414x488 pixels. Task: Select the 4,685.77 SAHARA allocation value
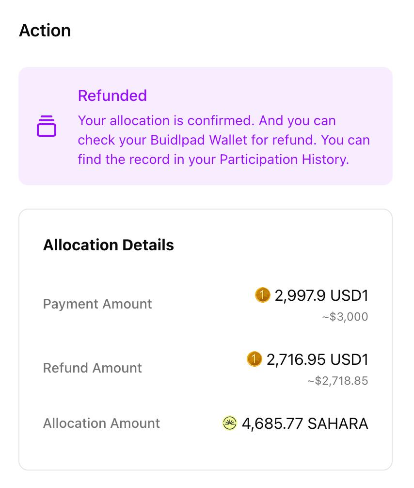[305, 423]
